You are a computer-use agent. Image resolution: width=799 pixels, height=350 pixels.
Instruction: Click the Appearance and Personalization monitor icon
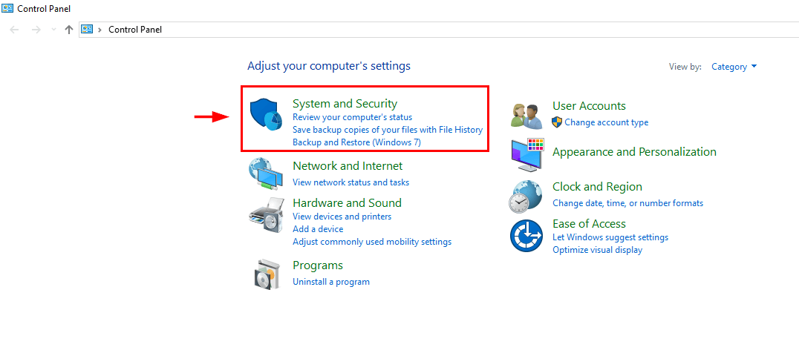527,155
